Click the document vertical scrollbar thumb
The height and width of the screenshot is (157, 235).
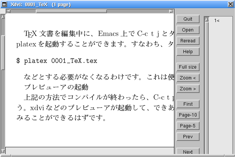pyautogui.click(x=3, y=52)
